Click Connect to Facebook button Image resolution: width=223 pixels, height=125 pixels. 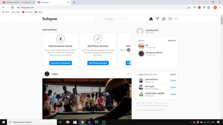60,63
